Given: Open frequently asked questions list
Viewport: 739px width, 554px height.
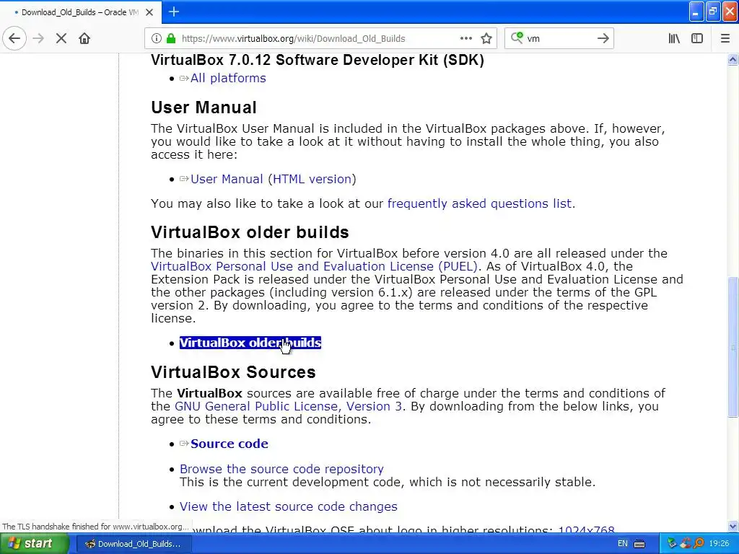Looking at the screenshot, I should tap(479, 203).
